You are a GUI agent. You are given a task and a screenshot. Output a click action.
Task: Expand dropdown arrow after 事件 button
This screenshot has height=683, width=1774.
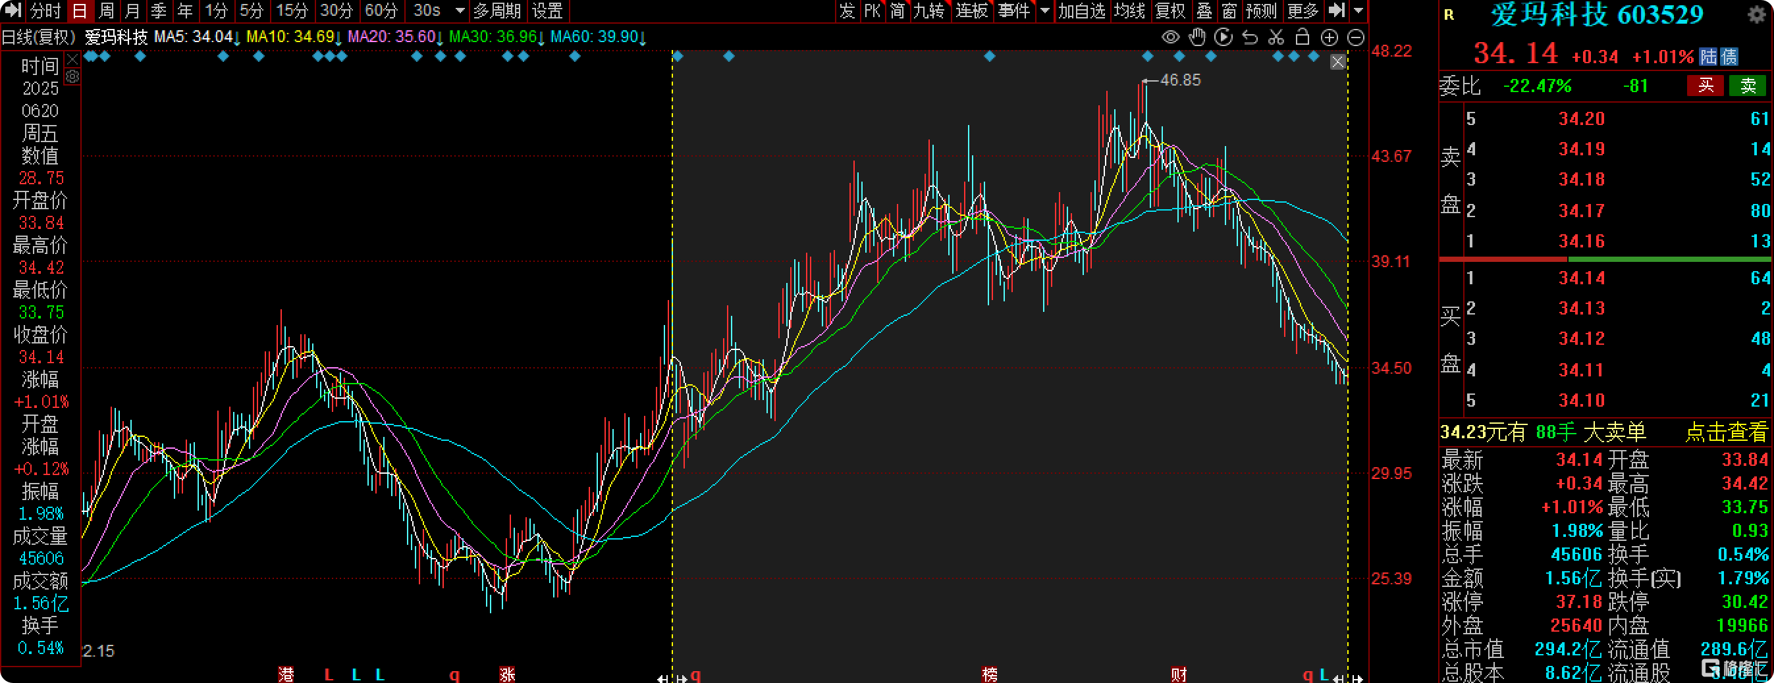[x=1044, y=11]
